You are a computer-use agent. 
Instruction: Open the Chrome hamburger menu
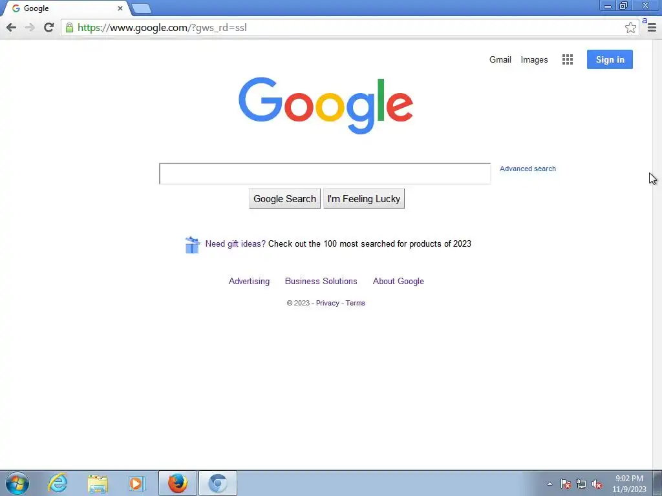pyautogui.click(x=652, y=28)
